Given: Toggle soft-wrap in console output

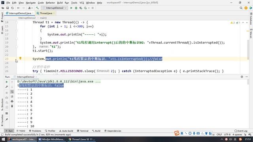Looking at the screenshot, I should [12, 92].
